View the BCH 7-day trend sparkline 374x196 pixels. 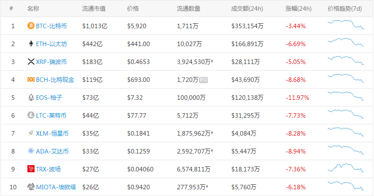[x=346, y=78]
